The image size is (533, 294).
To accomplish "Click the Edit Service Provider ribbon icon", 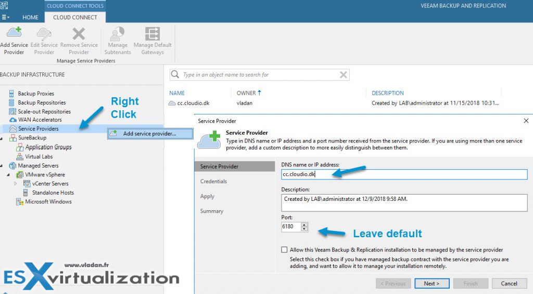I will 44,34.
